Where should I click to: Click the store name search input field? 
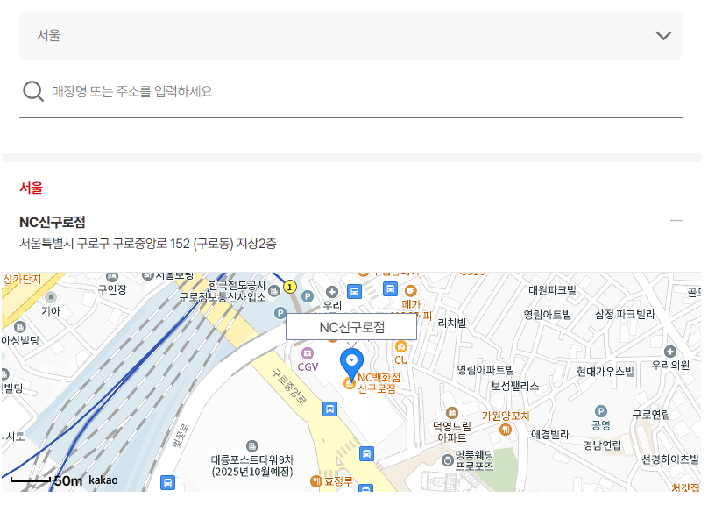pyautogui.click(x=263, y=90)
